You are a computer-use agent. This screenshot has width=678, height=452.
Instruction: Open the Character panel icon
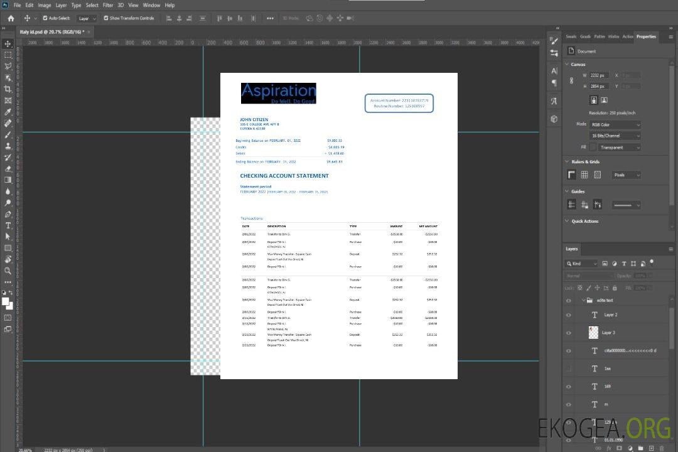point(554,70)
